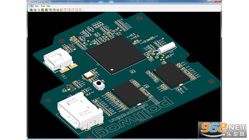Viewport: 249px width, 140px height.
Task: Select the small white push-button switch component
Action: (99, 85)
